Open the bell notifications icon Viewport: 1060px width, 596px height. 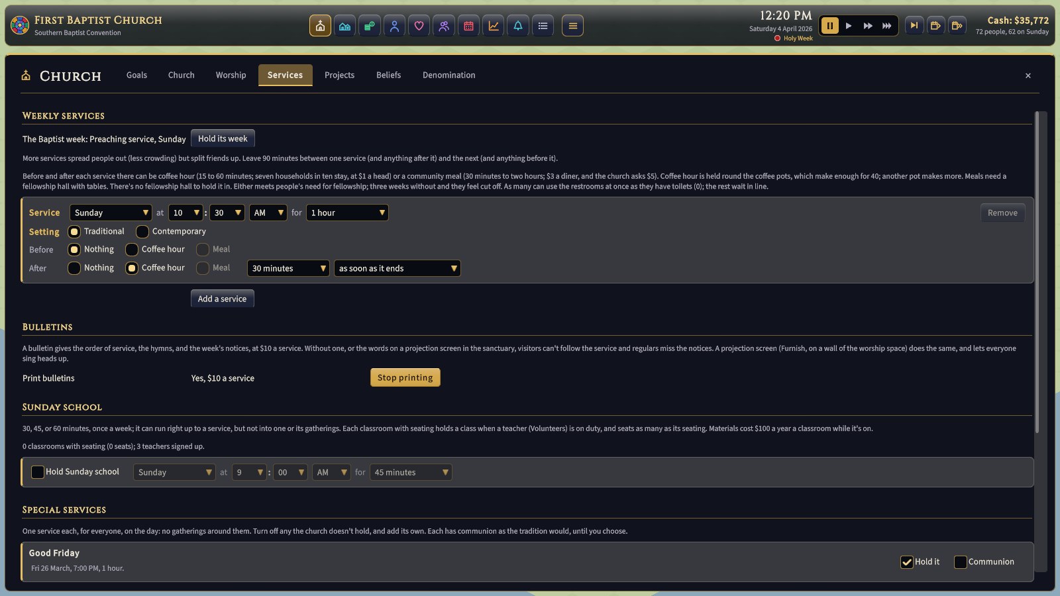tap(518, 26)
